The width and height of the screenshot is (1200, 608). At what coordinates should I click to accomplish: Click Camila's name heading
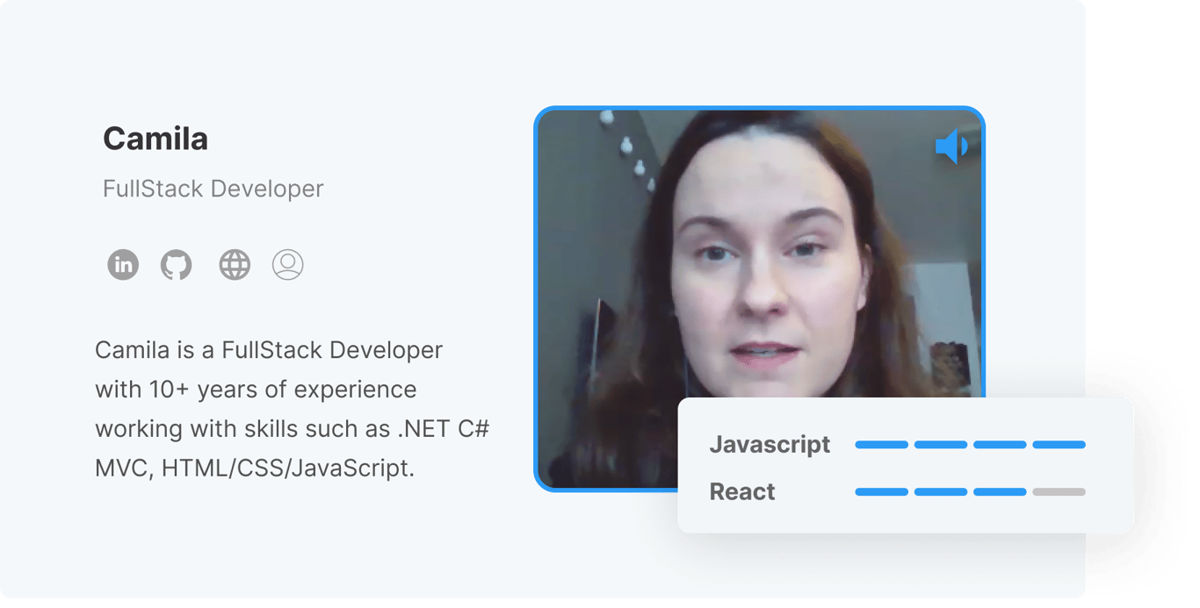[x=155, y=139]
